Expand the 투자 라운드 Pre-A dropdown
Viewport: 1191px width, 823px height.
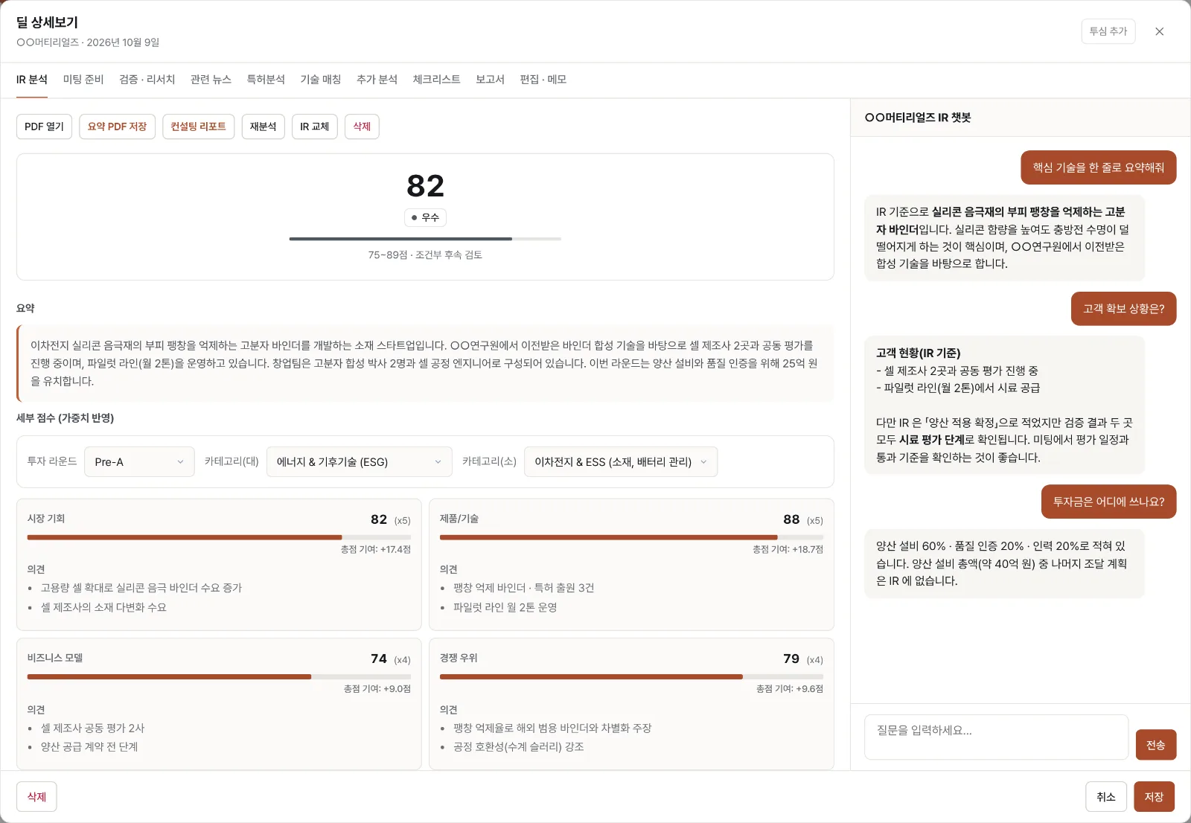139,461
